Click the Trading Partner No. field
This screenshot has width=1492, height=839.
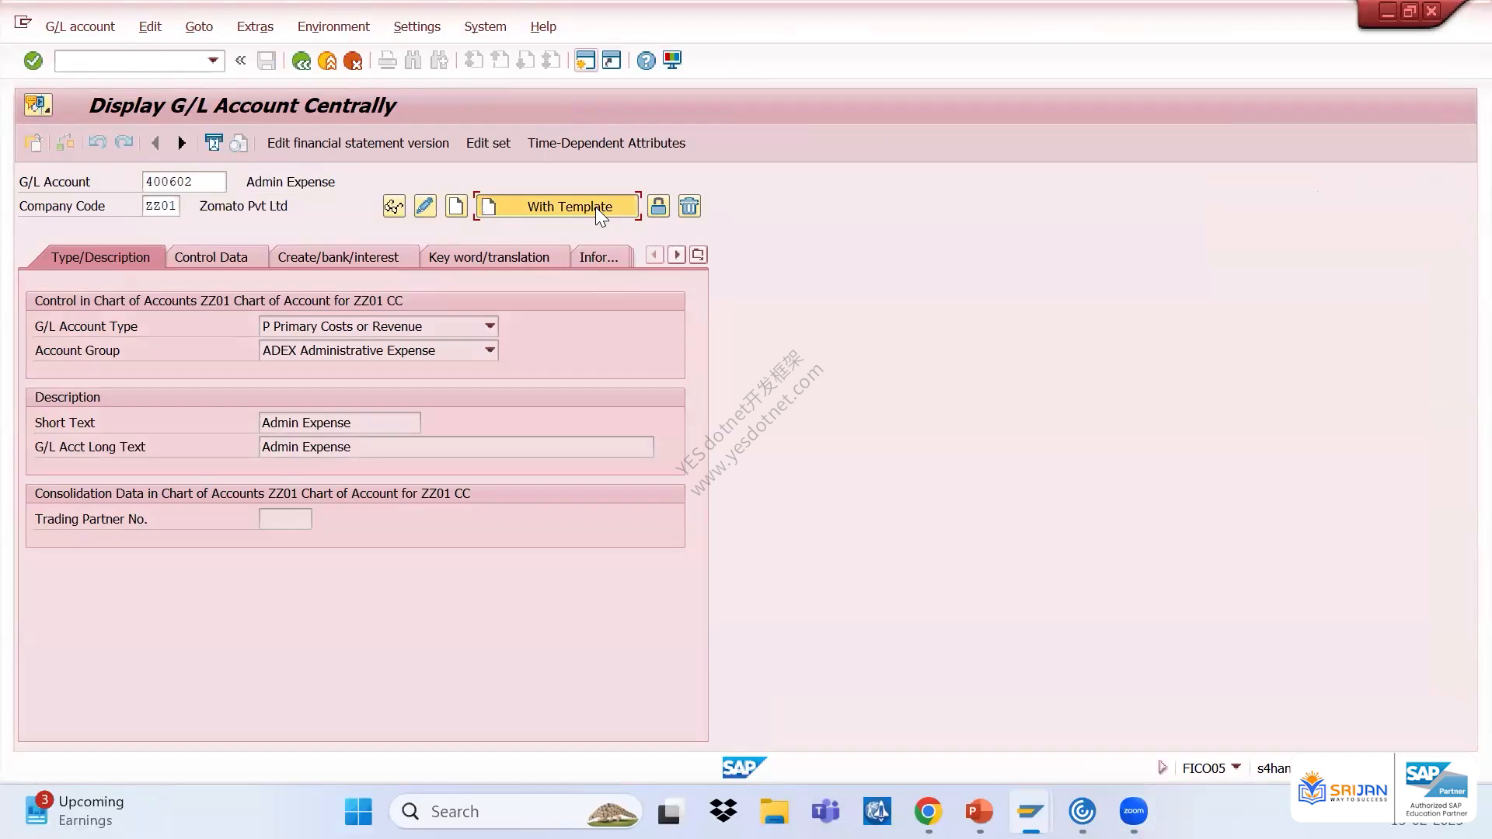coord(285,519)
